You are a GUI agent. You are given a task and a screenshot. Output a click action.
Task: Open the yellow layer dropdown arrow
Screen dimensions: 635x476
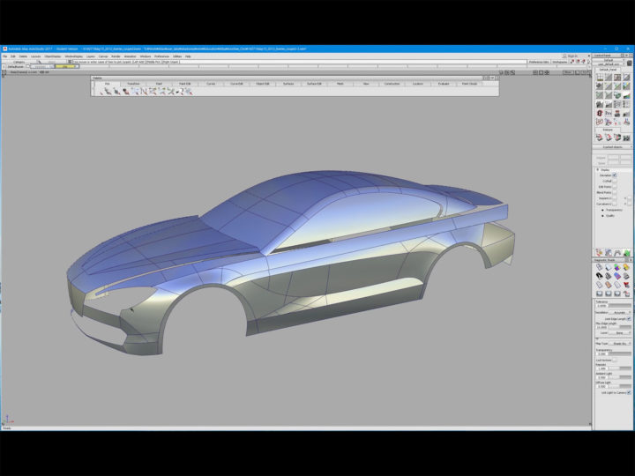pos(78,66)
